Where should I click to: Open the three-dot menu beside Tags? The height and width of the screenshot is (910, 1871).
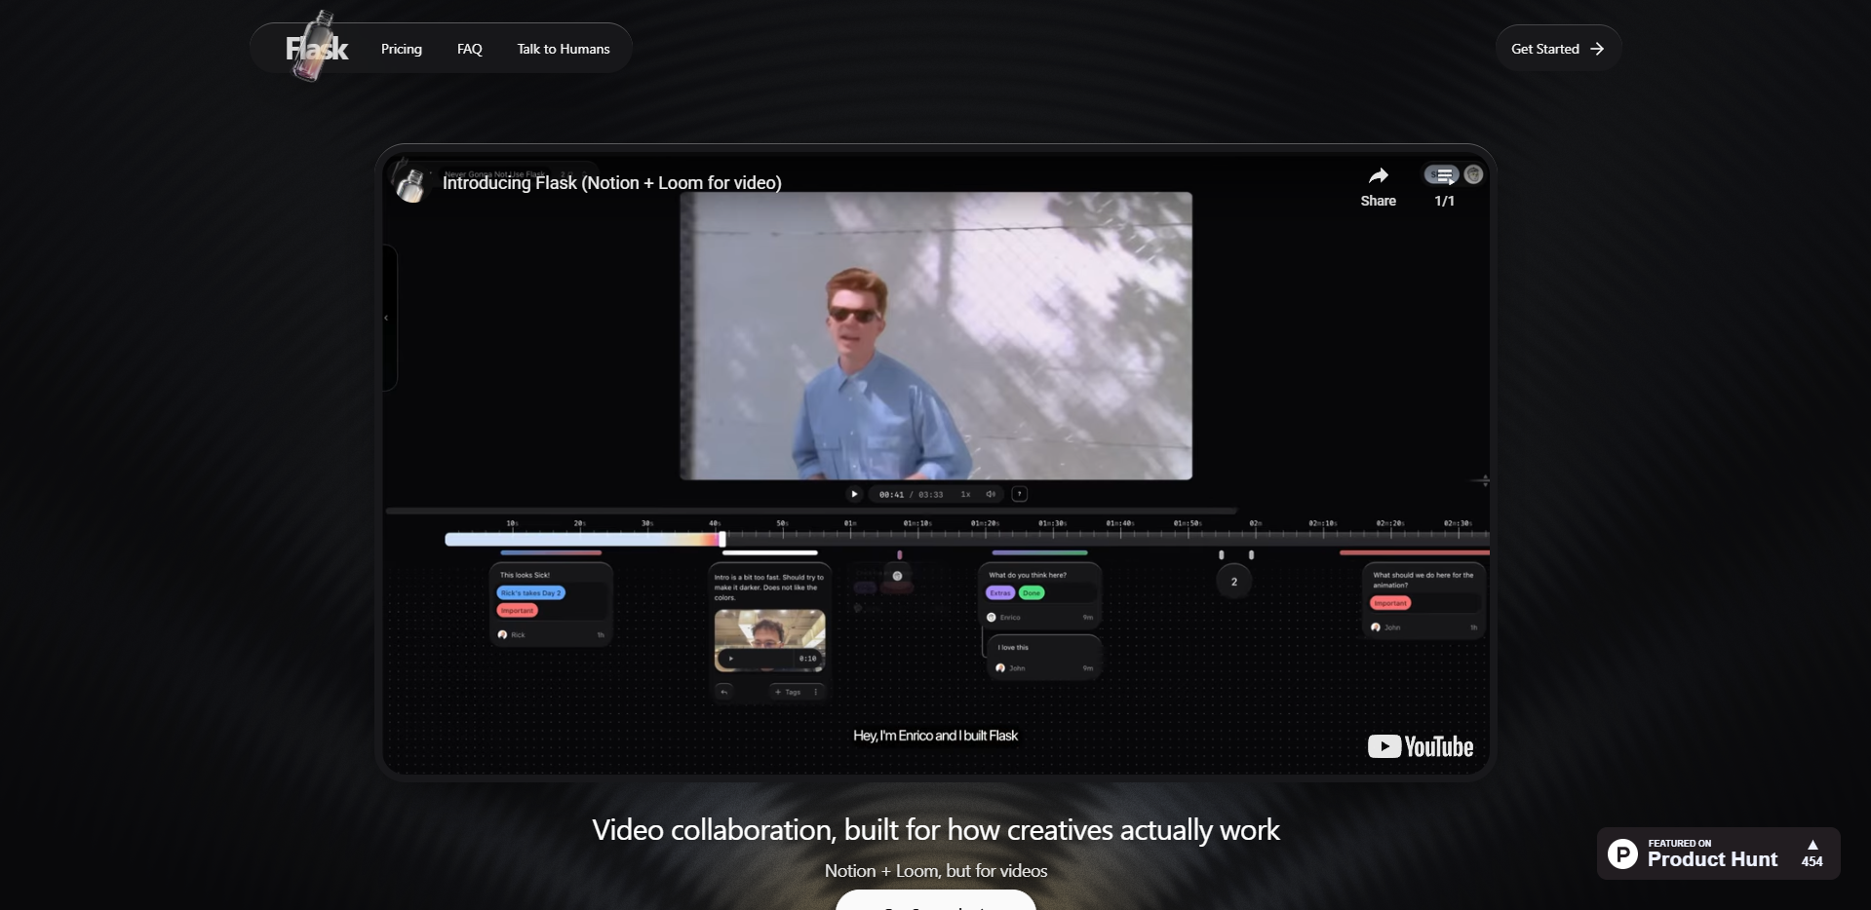816,692
